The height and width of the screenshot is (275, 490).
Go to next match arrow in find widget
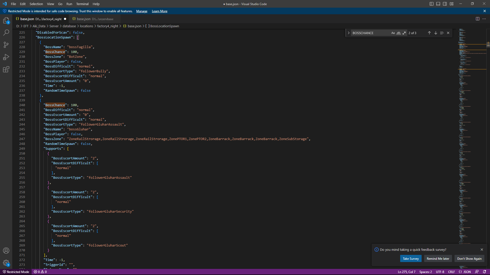click(x=436, y=33)
